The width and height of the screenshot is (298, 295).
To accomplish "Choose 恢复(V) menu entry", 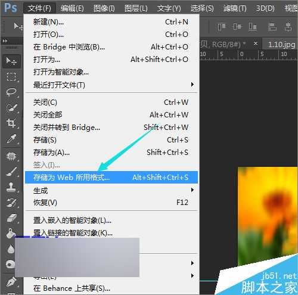I will 111,203.
